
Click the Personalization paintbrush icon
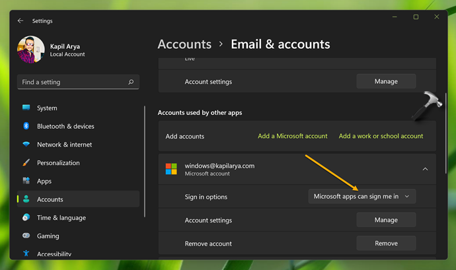(x=26, y=163)
